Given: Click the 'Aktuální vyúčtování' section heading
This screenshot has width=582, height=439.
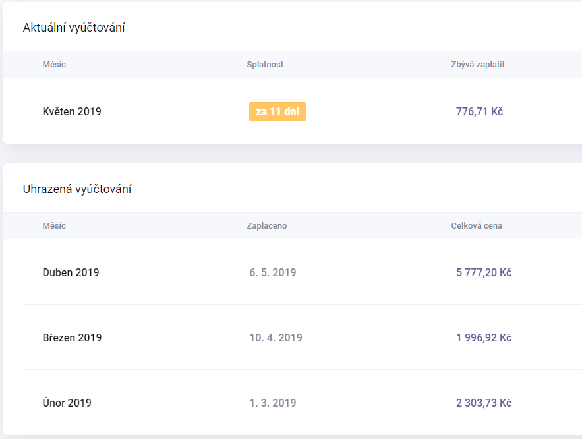Looking at the screenshot, I should click(x=74, y=28).
